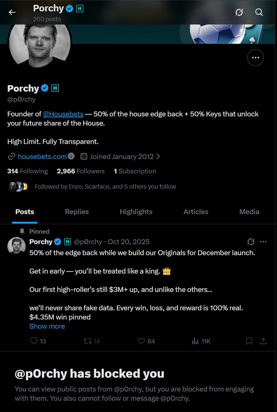The image size is (277, 412).
Task: Open Porchy's profile picture
Action: click(40, 42)
